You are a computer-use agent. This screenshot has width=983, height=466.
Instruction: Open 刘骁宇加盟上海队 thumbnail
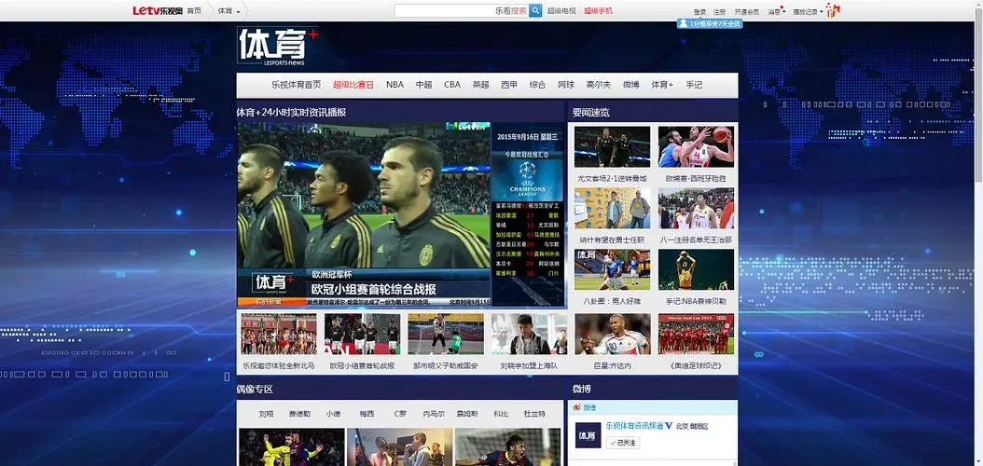point(529,335)
